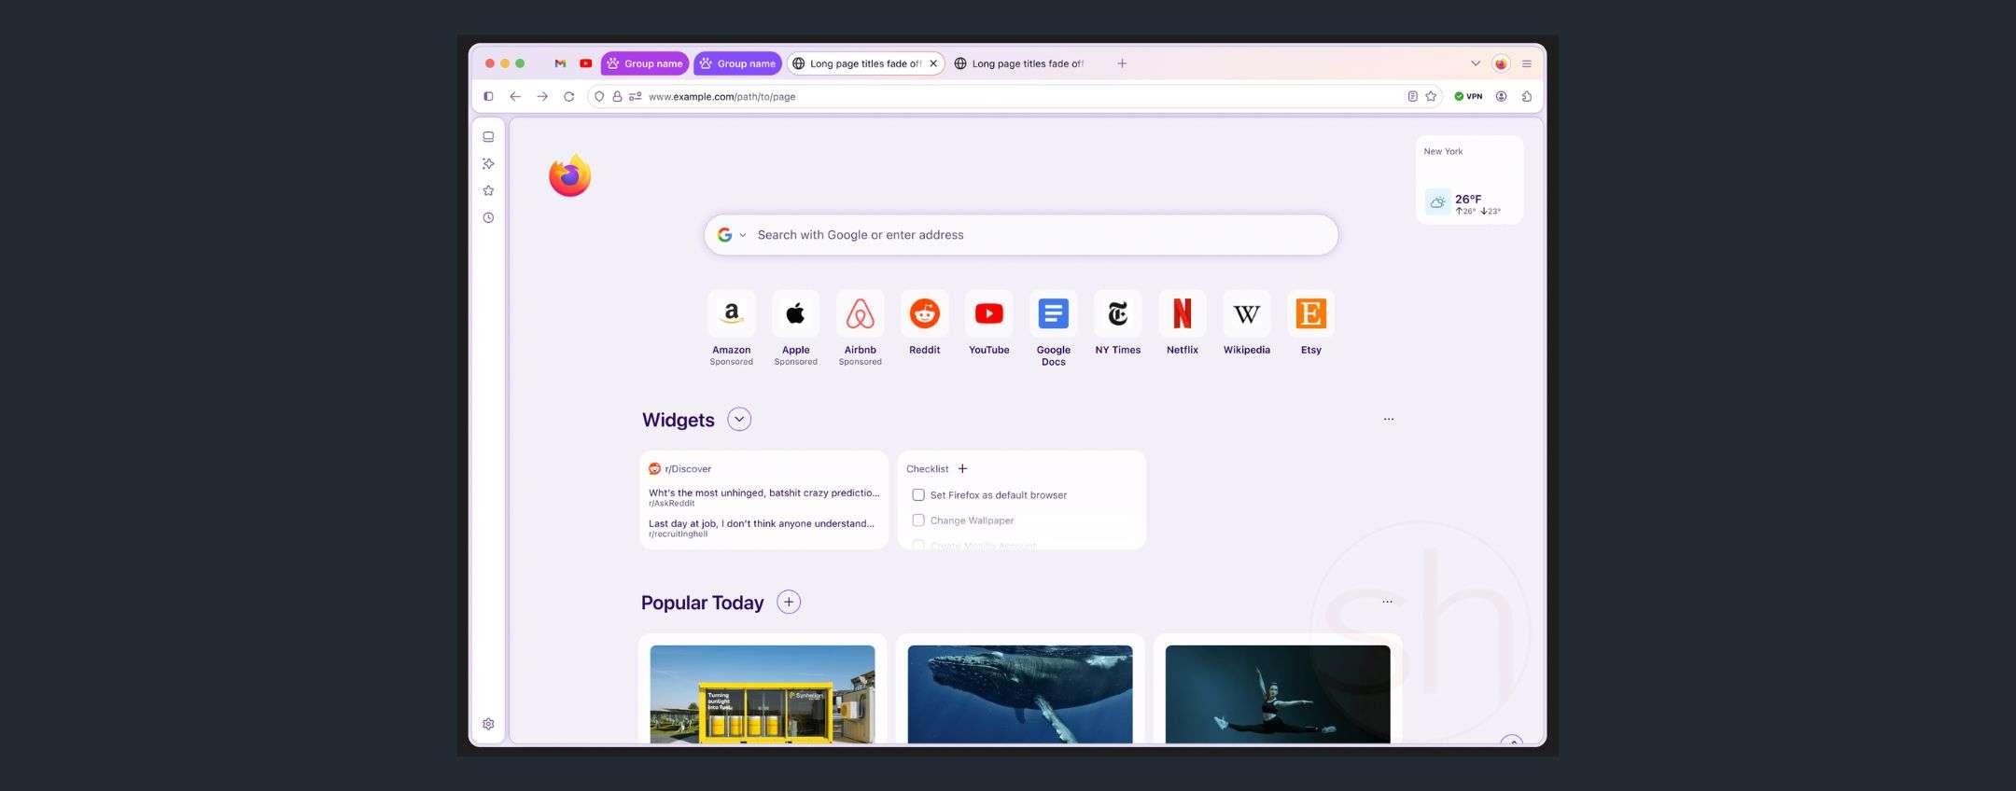
Task: Toggle the sidebar button in the toolbar
Action: tap(488, 96)
